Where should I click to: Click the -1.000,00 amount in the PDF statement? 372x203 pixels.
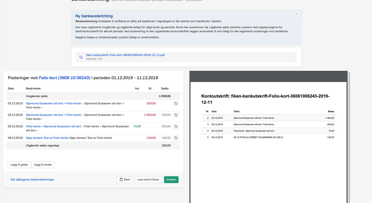(330, 118)
